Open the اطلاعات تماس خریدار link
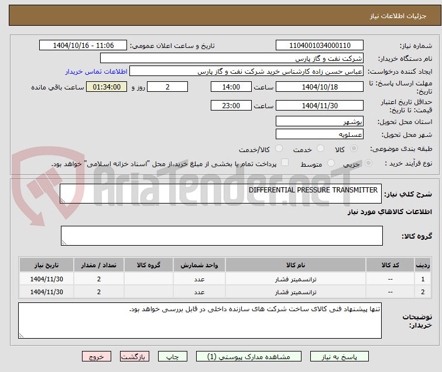This screenshot has height=372, width=442. (97, 71)
